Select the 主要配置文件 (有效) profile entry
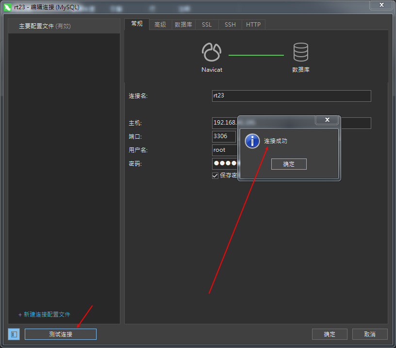The height and width of the screenshot is (348, 396). click(64, 26)
